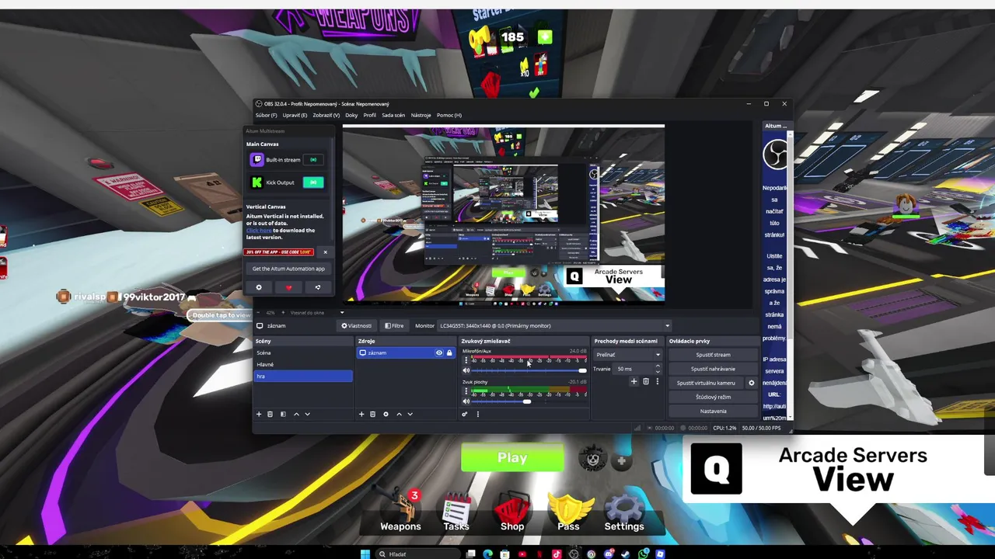This screenshot has width=995, height=559.
Task: Click Spustiť nahrávanie button
Action: 713,369
